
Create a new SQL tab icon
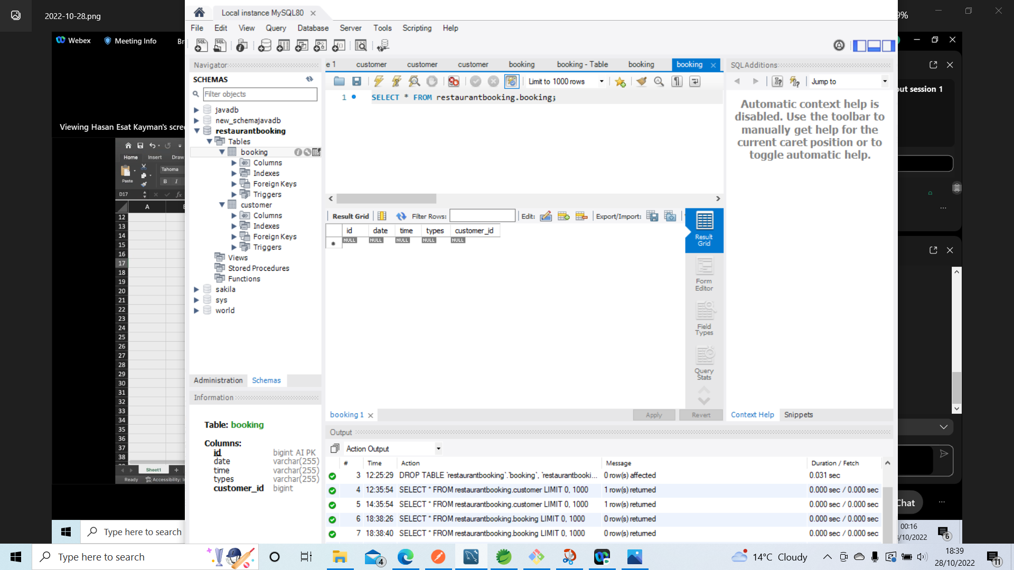[x=201, y=46]
